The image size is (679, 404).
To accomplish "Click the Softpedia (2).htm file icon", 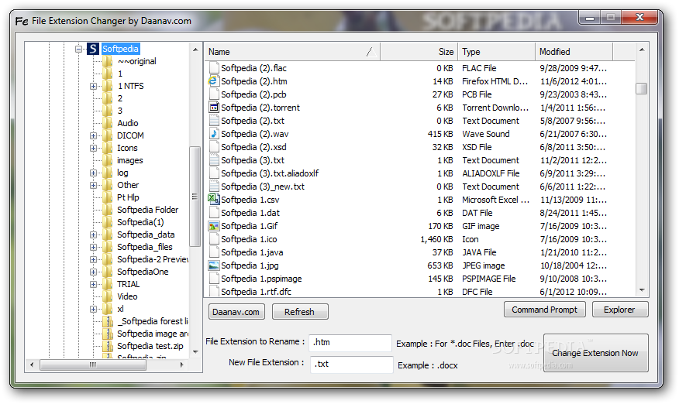I will (213, 81).
